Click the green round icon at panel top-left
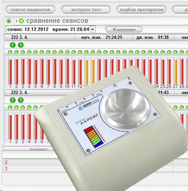 (9, 21)
